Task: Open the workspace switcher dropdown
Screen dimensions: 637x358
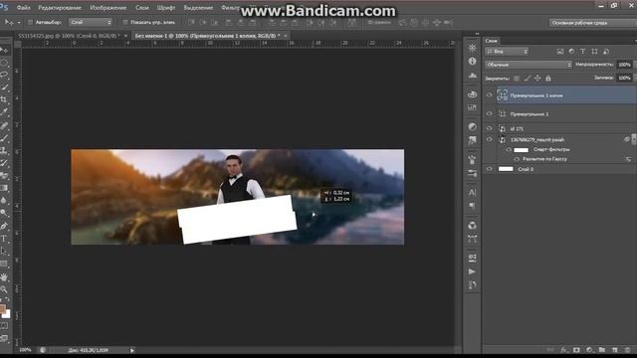Action: (x=593, y=23)
